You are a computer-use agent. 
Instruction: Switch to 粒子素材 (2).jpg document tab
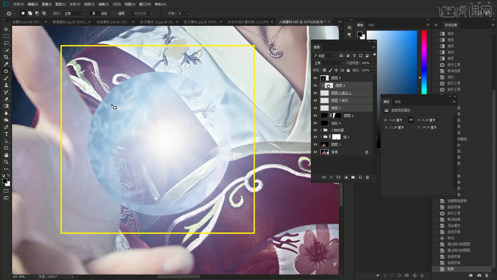pos(157,22)
